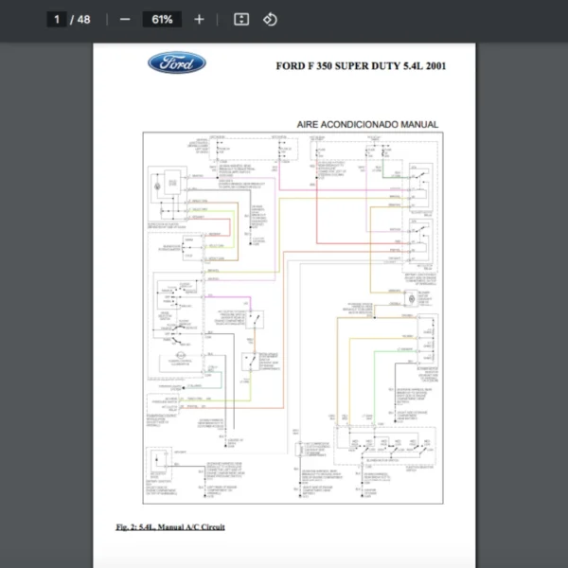The image size is (568, 568).
Task: Click the FORD F 350 SUPER DUTY title
Action: 361,65
